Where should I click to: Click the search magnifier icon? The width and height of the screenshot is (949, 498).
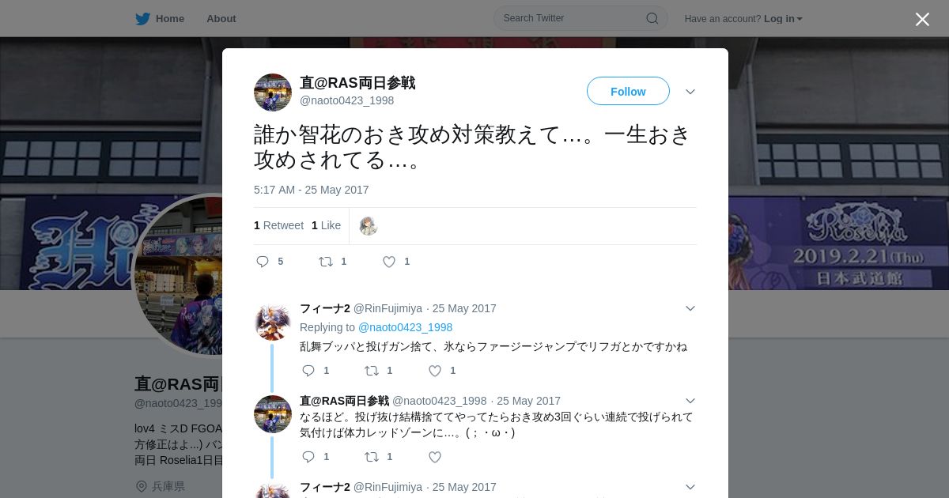point(652,18)
